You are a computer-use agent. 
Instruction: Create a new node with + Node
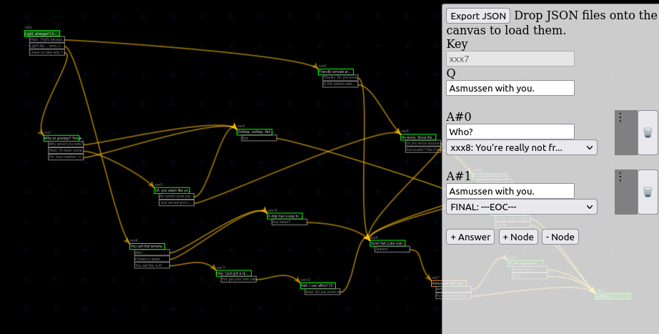pyautogui.click(x=517, y=237)
